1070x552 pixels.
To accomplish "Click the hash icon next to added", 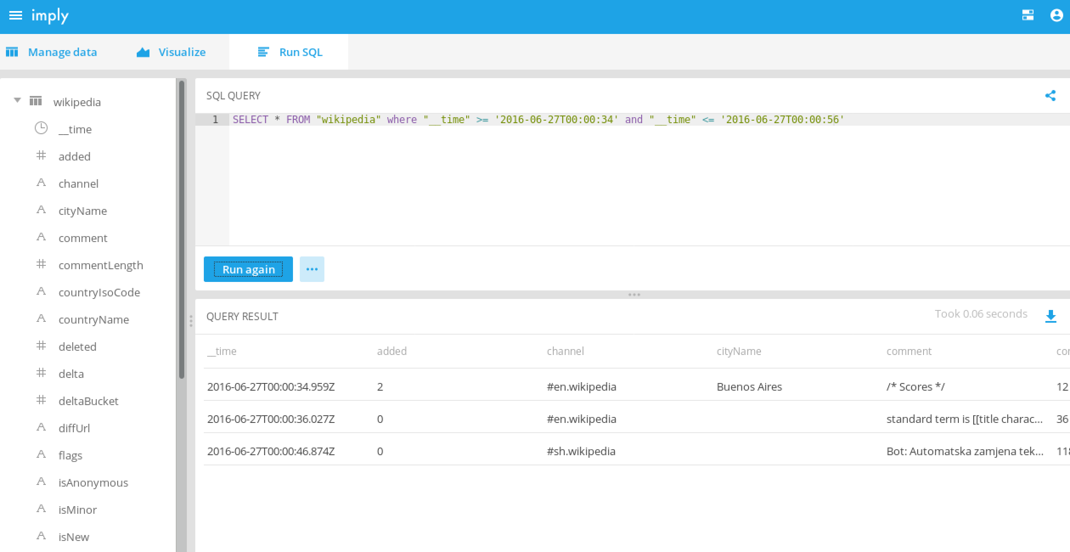I will coord(41,155).
